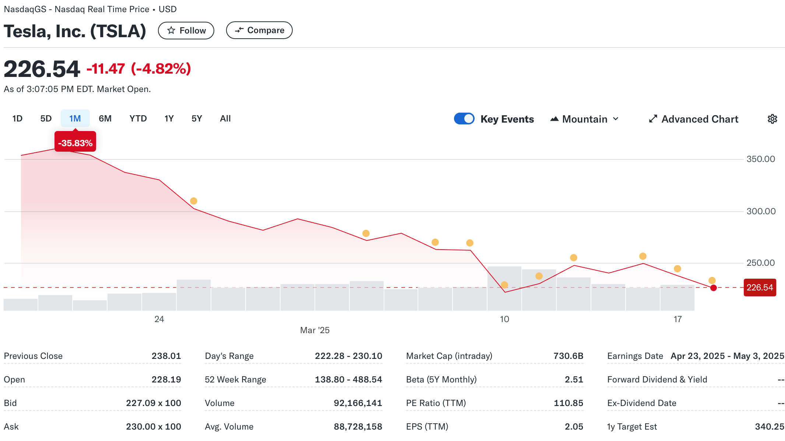This screenshot has width=785, height=441.
Task: Click the last key event dot above 226.54
Action: coord(712,281)
